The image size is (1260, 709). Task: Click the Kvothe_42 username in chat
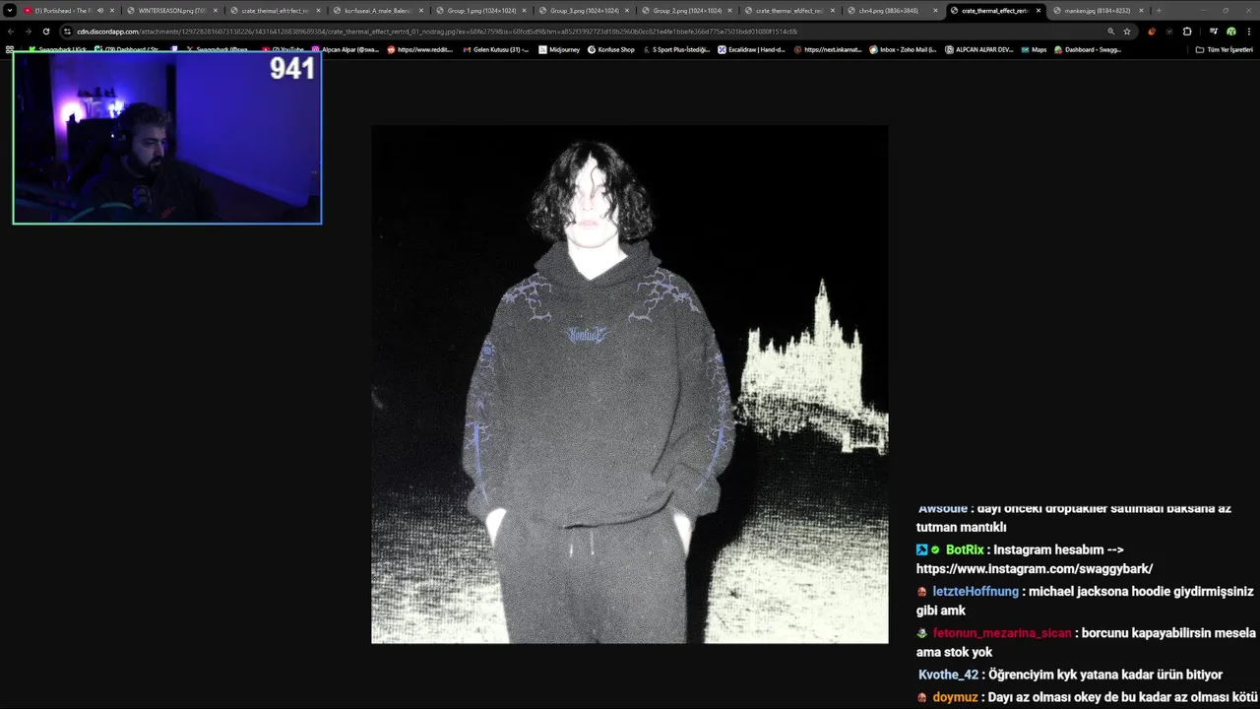(x=948, y=675)
